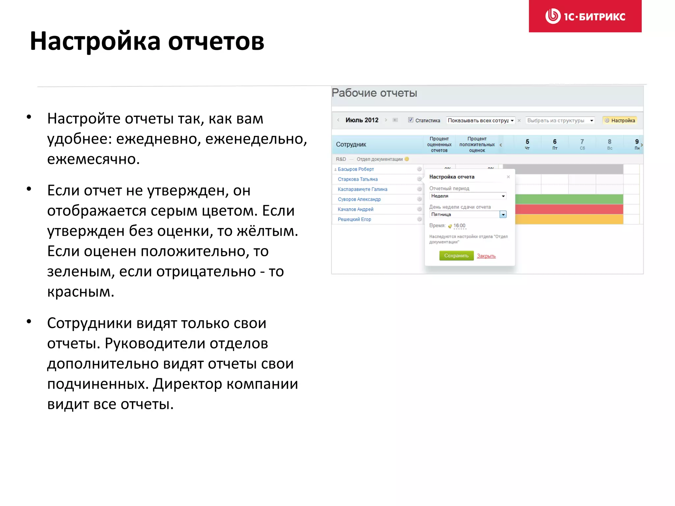Click the yellow unrated report bar
The image size is (675, 506).
click(569, 219)
